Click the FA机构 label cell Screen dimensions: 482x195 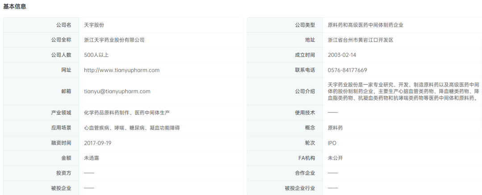(x=285, y=158)
